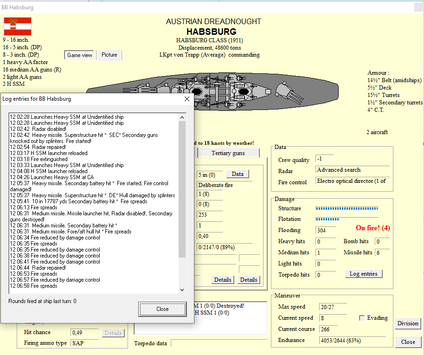Click the left Details button under gun data
This screenshot has height=355, width=424.
(x=223, y=280)
